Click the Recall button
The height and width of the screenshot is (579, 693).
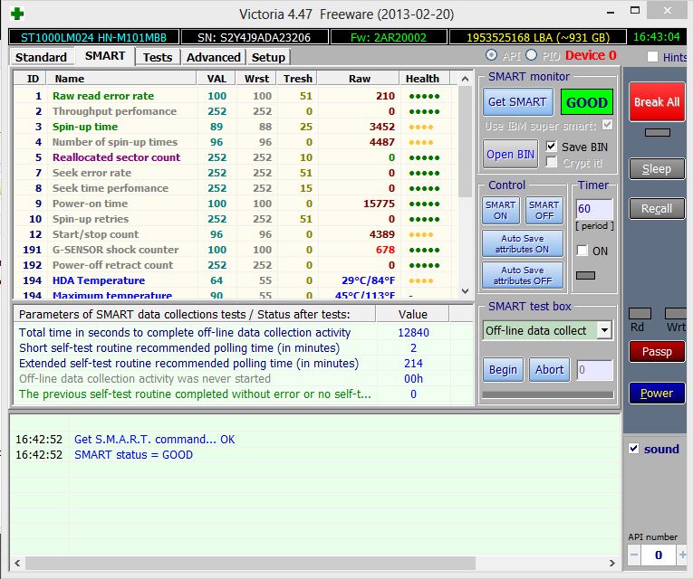tap(657, 209)
